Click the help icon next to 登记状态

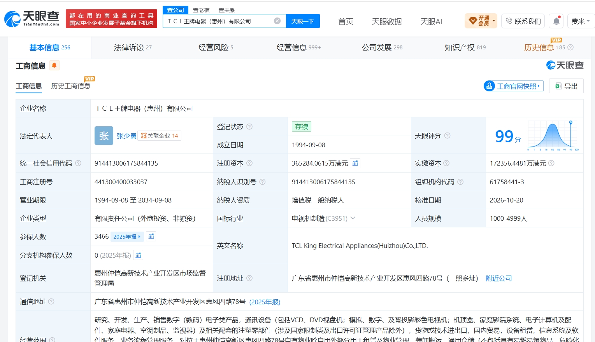click(x=249, y=127)
